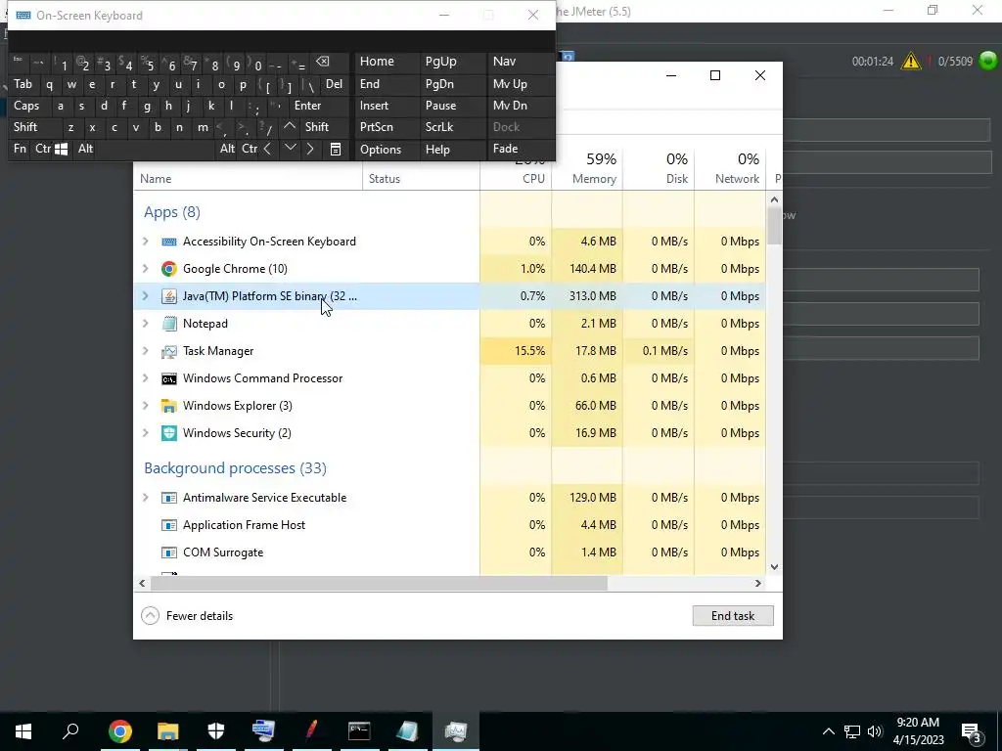Image resolution: width=1002 pixels, height=751 pixels.
Task: Hit the backspace key on On-Screen Keyboard
Action: [323, 62]
